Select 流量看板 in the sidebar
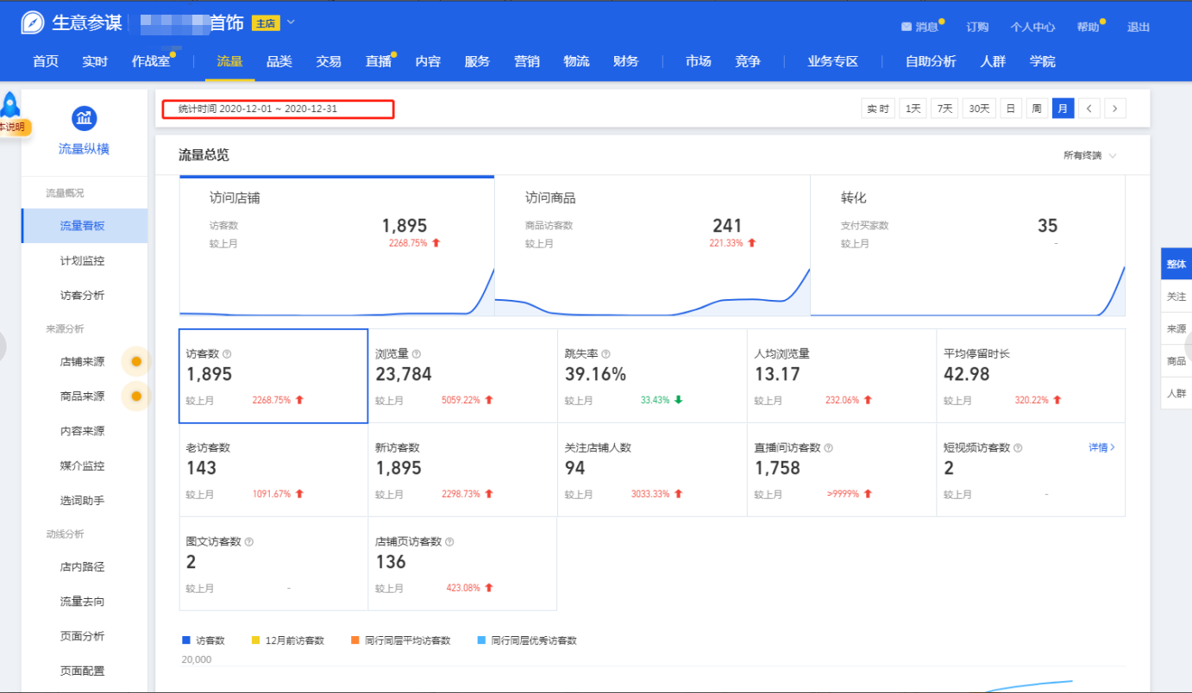This screenshot has height=693, width=1192. [x=85, y=226]
